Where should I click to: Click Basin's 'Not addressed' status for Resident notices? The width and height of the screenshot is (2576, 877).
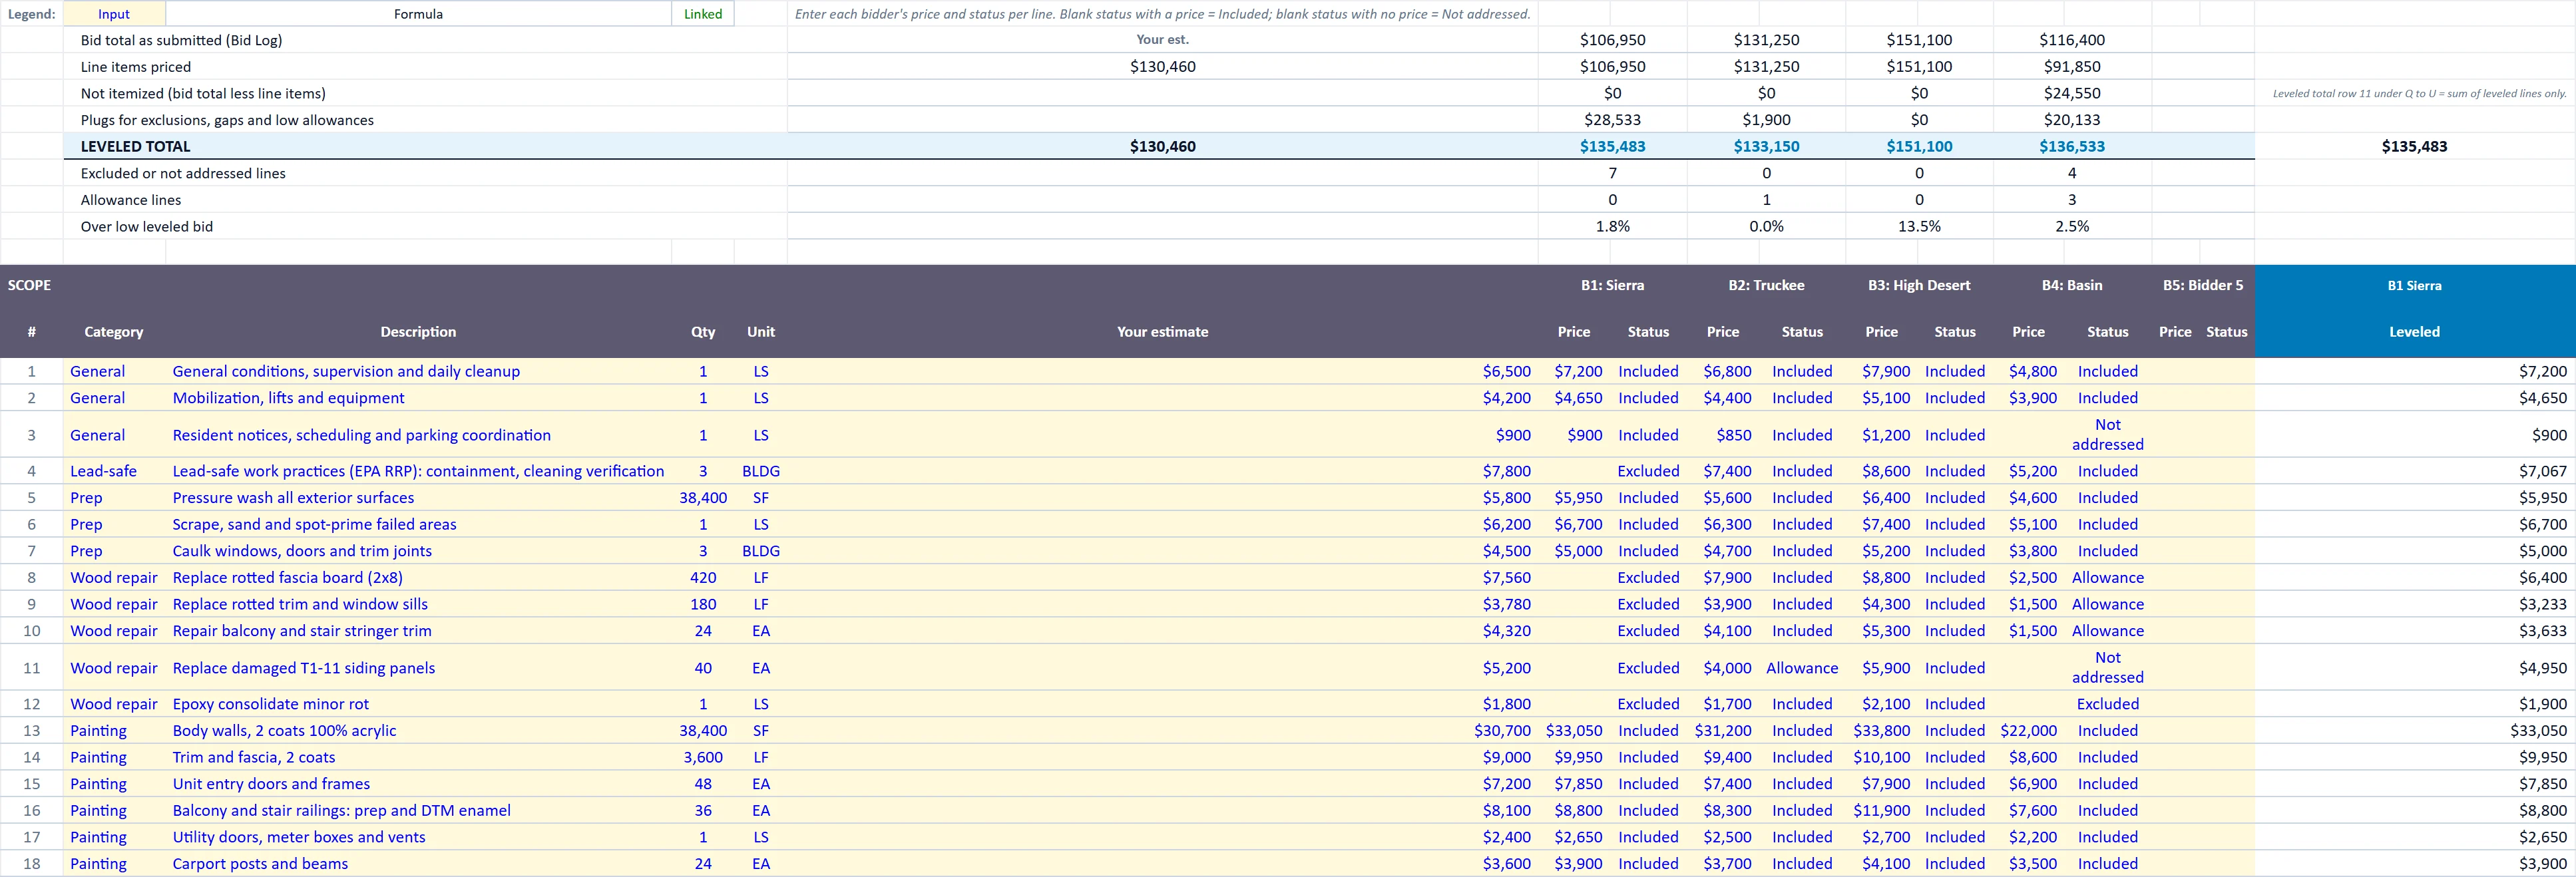coord(2107,434)
